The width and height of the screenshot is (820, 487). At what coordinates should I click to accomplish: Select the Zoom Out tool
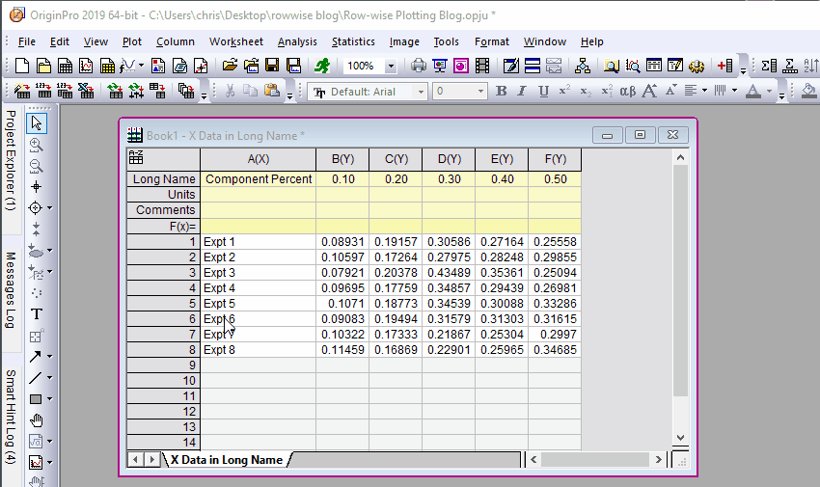point(36,166)
